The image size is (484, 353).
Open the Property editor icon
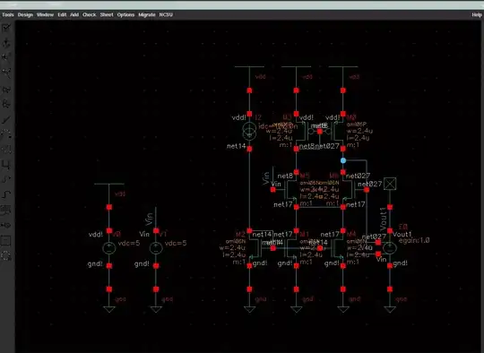point(6,150)
